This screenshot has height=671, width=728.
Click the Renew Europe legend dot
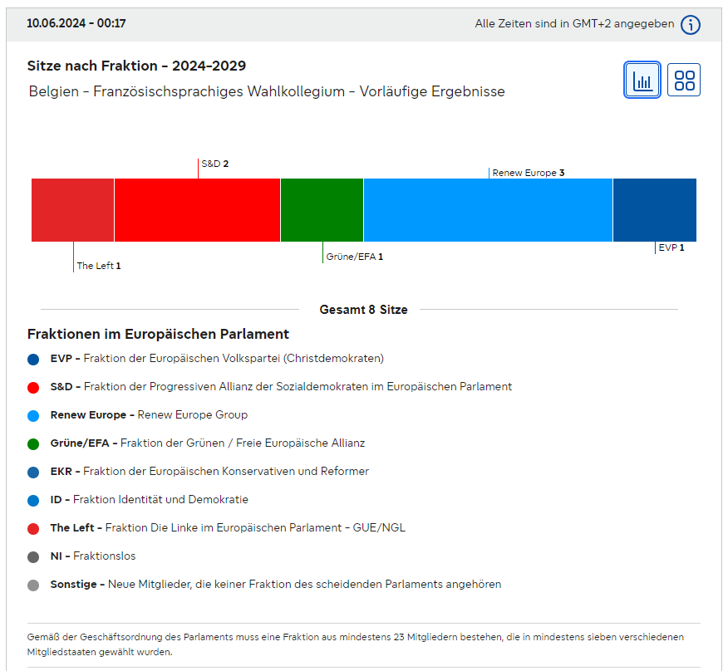click(33, 416)
